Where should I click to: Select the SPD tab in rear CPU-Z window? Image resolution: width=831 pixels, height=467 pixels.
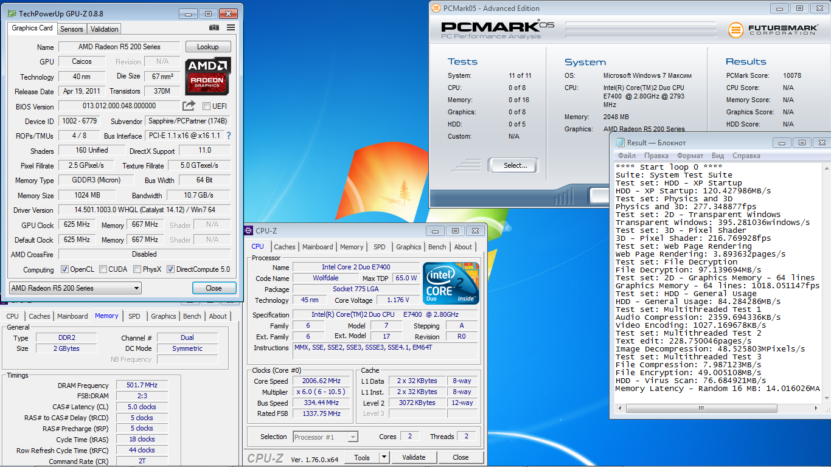[134, 316]
